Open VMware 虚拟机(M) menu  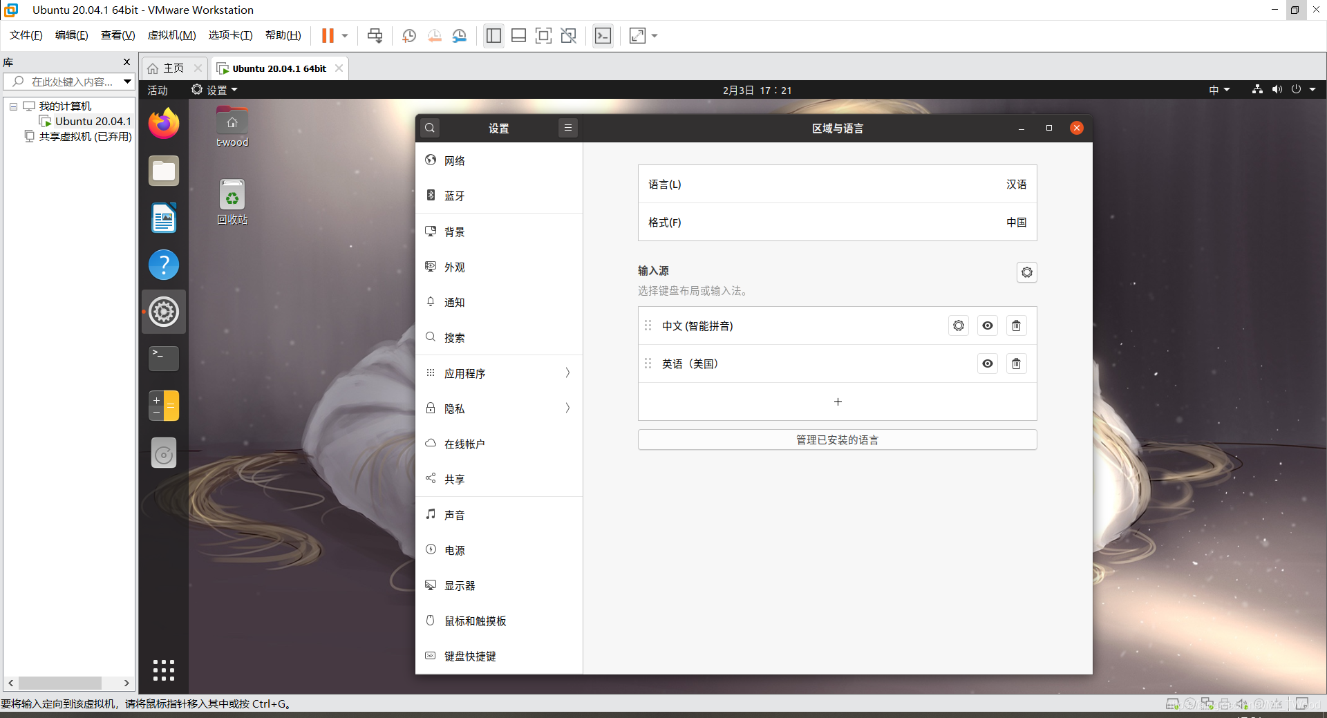[x=172, y=35]
